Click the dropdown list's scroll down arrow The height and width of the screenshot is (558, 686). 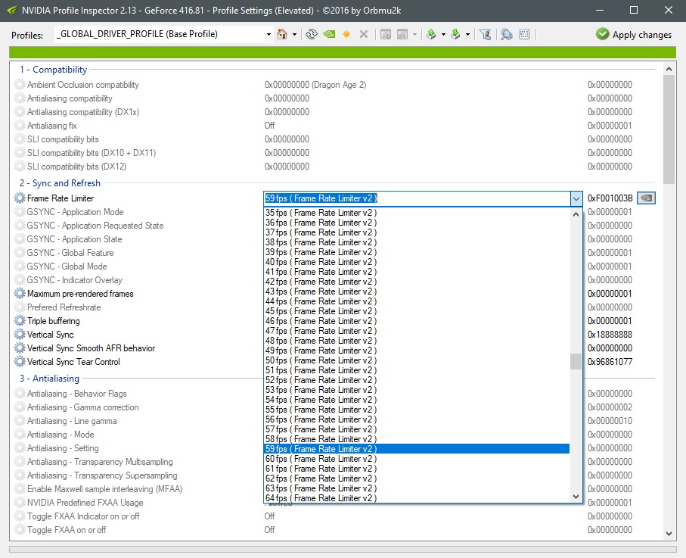(576, 496)
